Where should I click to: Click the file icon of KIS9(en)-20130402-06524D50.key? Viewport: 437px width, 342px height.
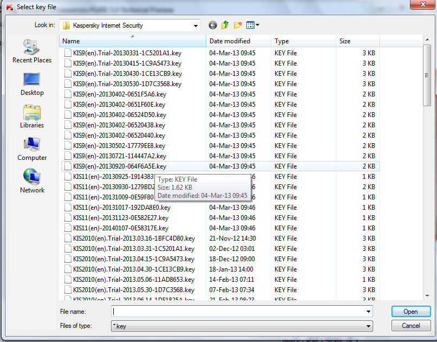(68, 115)
